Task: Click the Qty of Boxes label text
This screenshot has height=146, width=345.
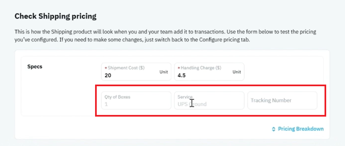Action: (x=117, y=97)
